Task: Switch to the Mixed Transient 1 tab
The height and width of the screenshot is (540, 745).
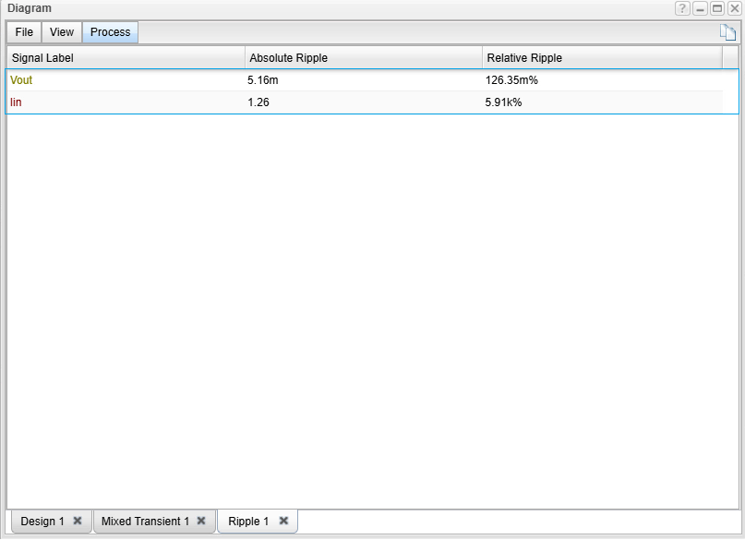Action: tap(145, 522)
